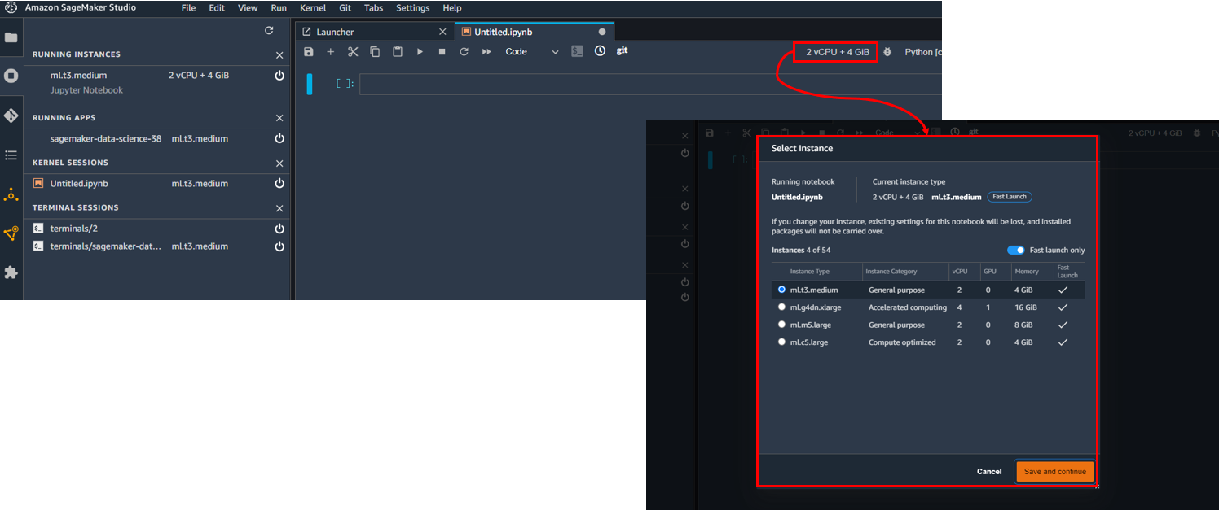Restart kernel and run all cells icon
The width and height of the screenshot is (1219, 510).
point(486,51)
